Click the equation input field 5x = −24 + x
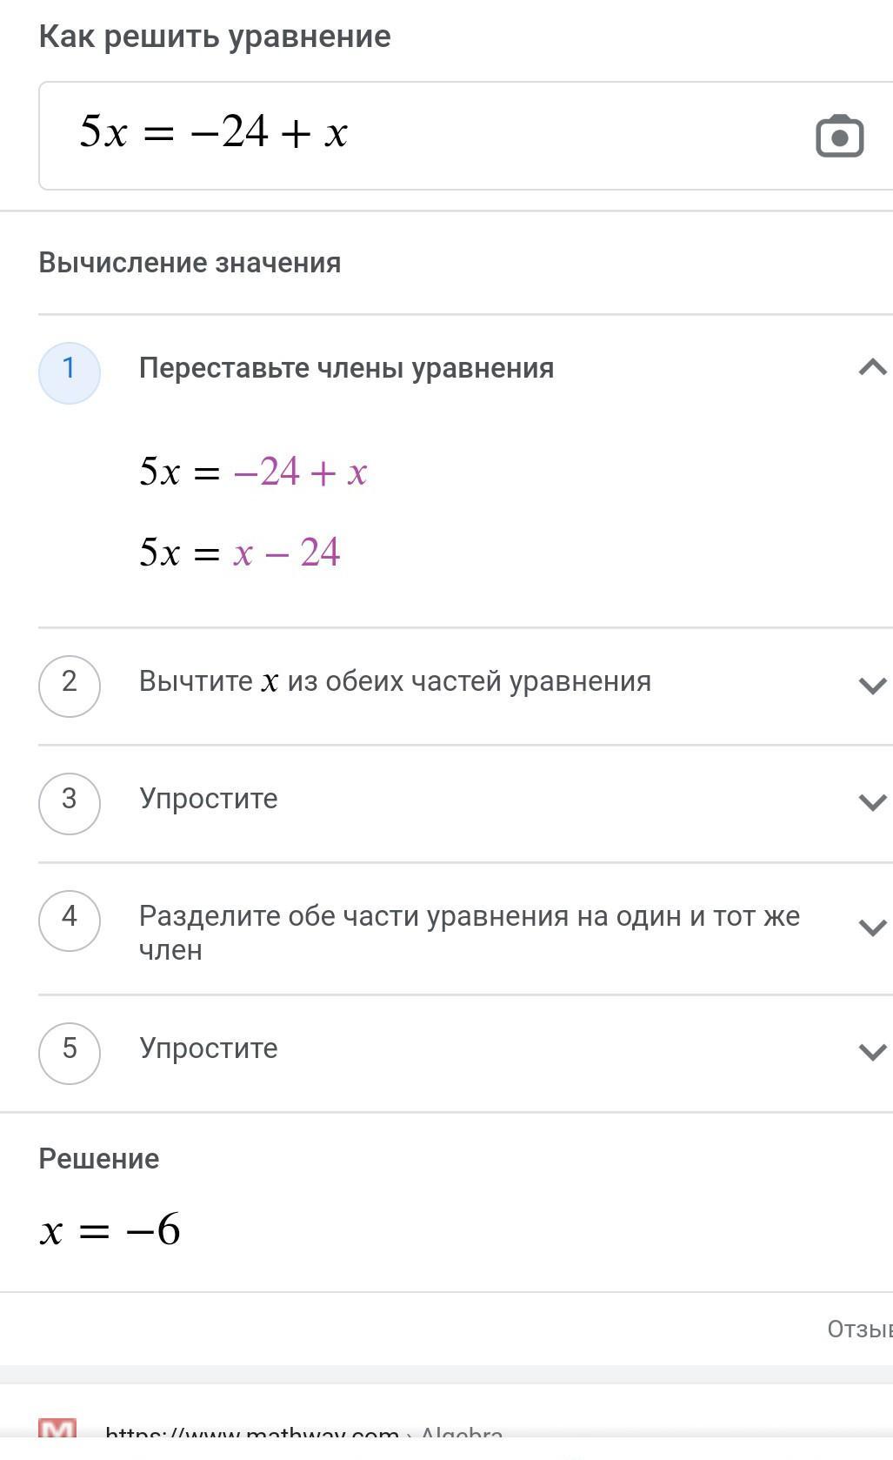Image resolution: width=893 pixels, height=1460 pixels. point(465,136)
